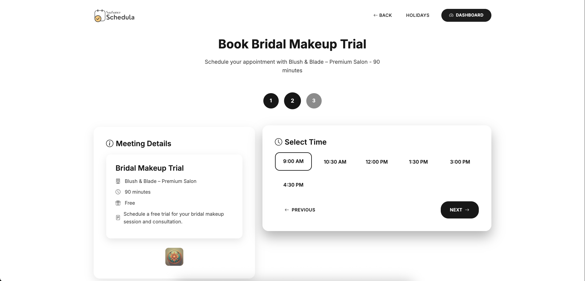Click the info icon beside Meeting Details
This screenshot has height=281, width=585.
pos(109,143)
